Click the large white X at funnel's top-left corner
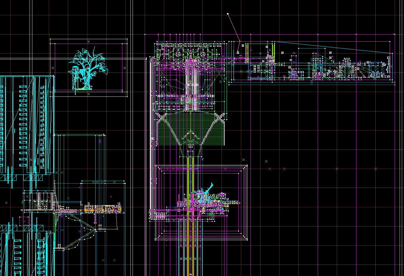Viewport: 404px width, 276px height. click(x=161, y=118)
